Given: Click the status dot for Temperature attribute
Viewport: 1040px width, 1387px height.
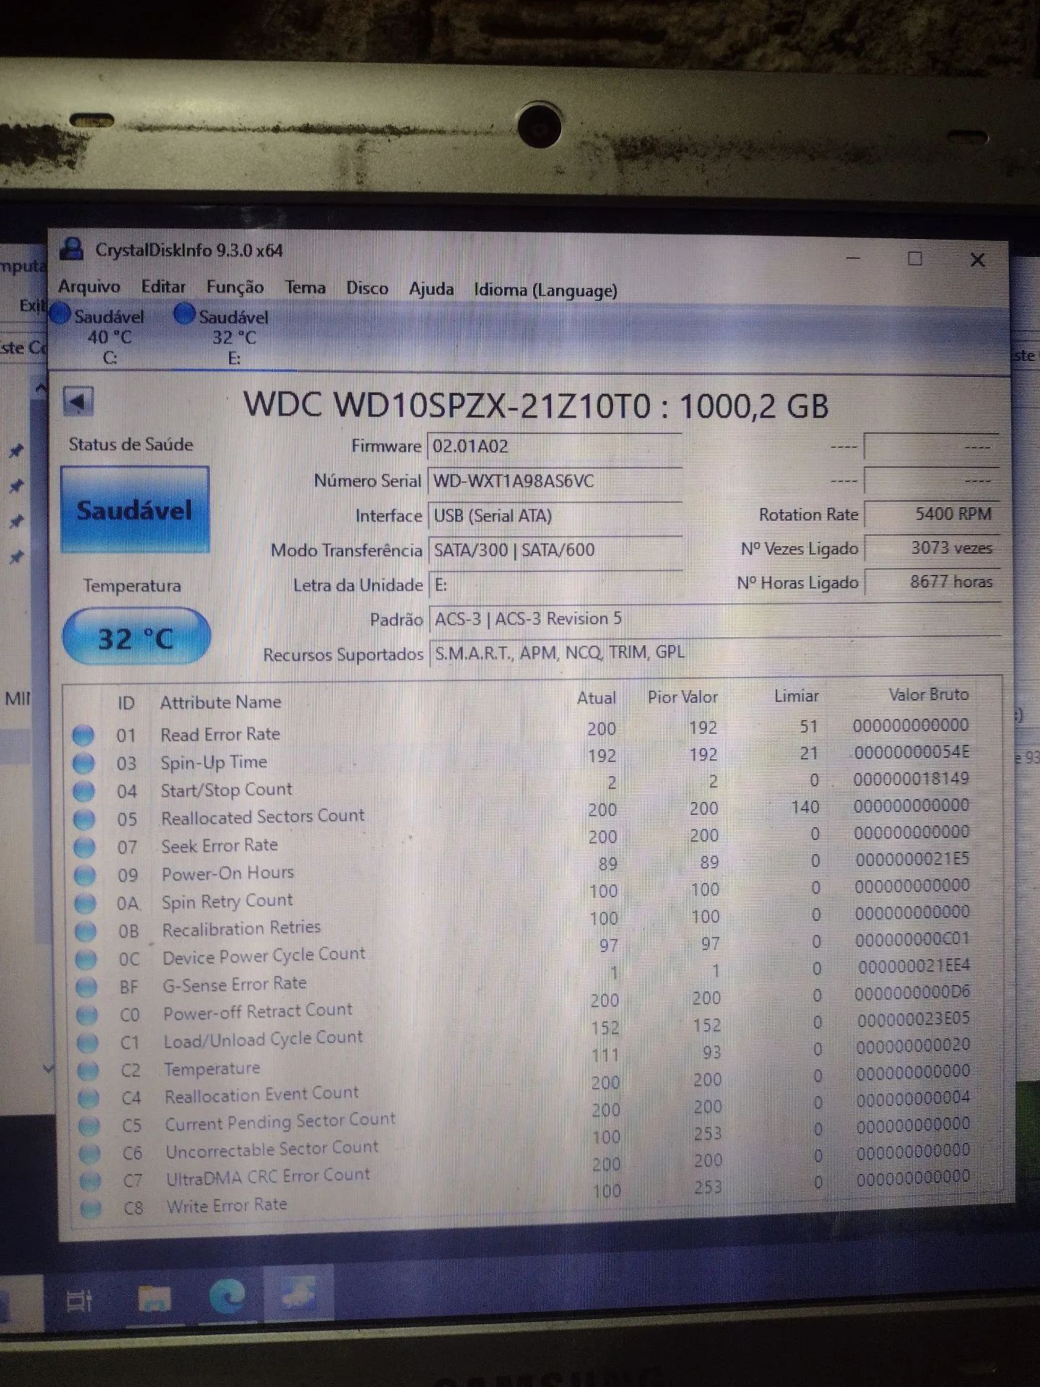Looking at the screenshot, I should click(x=88, y=1070).
